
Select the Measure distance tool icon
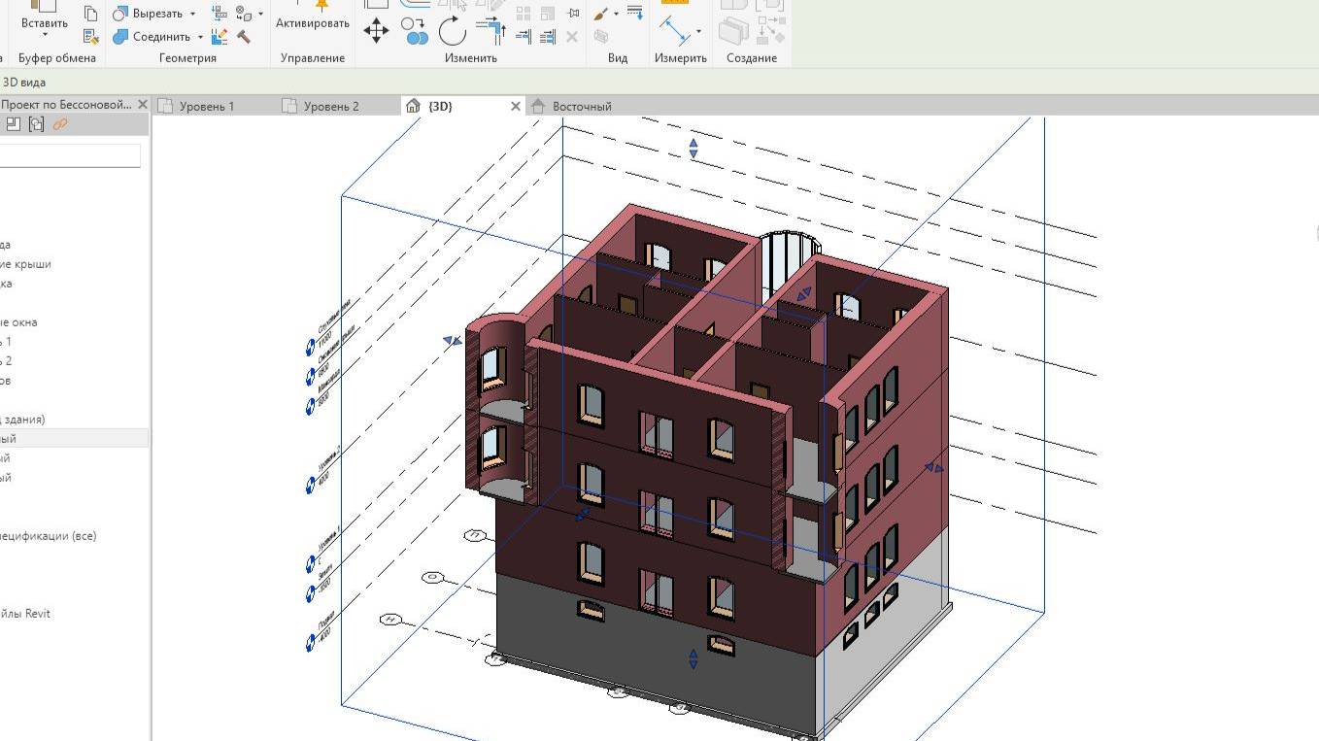tap(674, 29)
